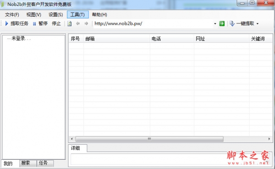Sort by the 邮箱 column header
The width and height of the screenshot is (275, 169).
click(116, 39)
